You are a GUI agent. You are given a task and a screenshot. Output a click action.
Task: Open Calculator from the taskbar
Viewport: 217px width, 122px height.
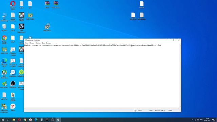41,120
